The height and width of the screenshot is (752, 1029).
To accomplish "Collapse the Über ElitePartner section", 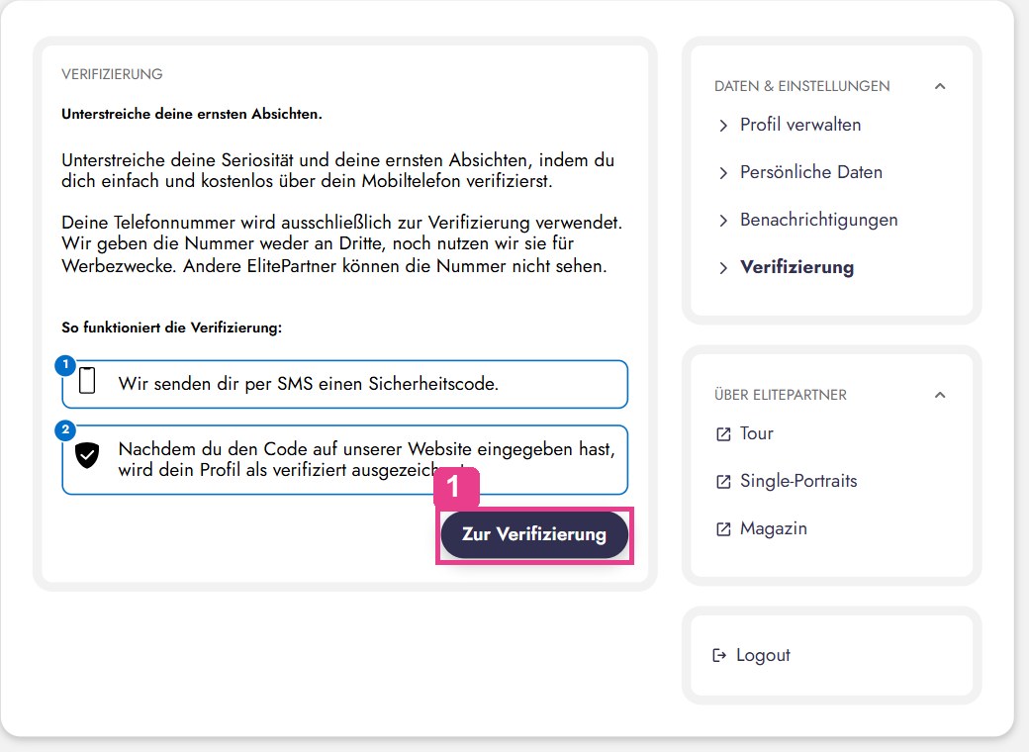I will tap(940, 395).
